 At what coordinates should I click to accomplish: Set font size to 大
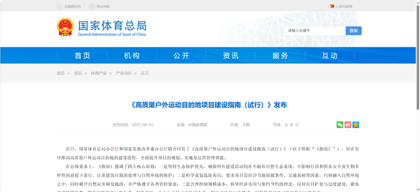pyautogui.click(x=286, y=125)
